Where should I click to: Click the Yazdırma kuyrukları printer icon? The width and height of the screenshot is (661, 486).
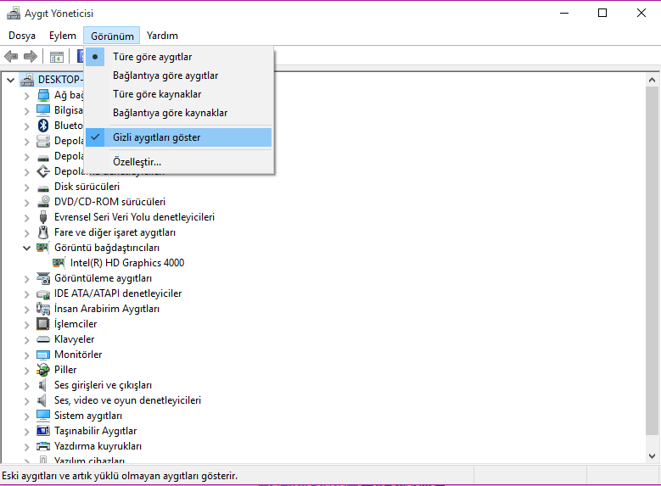[43, 446]
